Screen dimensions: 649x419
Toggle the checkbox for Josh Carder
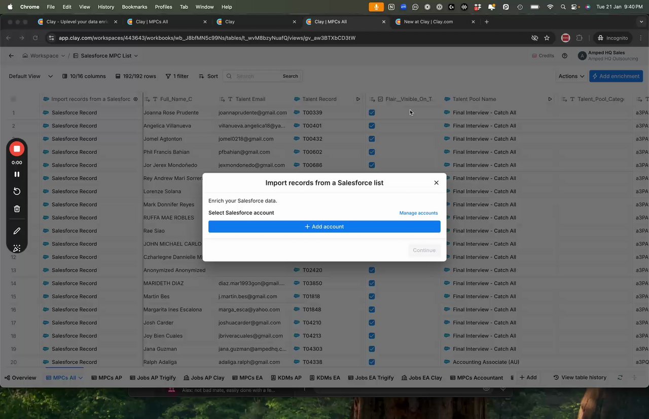tap(372, 323)
